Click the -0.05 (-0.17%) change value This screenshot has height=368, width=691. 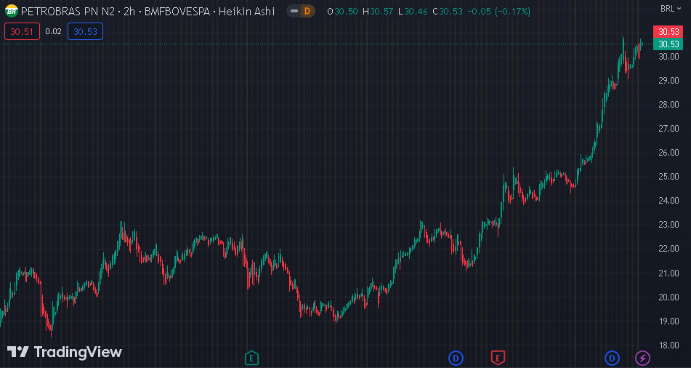tap(498, 12)
